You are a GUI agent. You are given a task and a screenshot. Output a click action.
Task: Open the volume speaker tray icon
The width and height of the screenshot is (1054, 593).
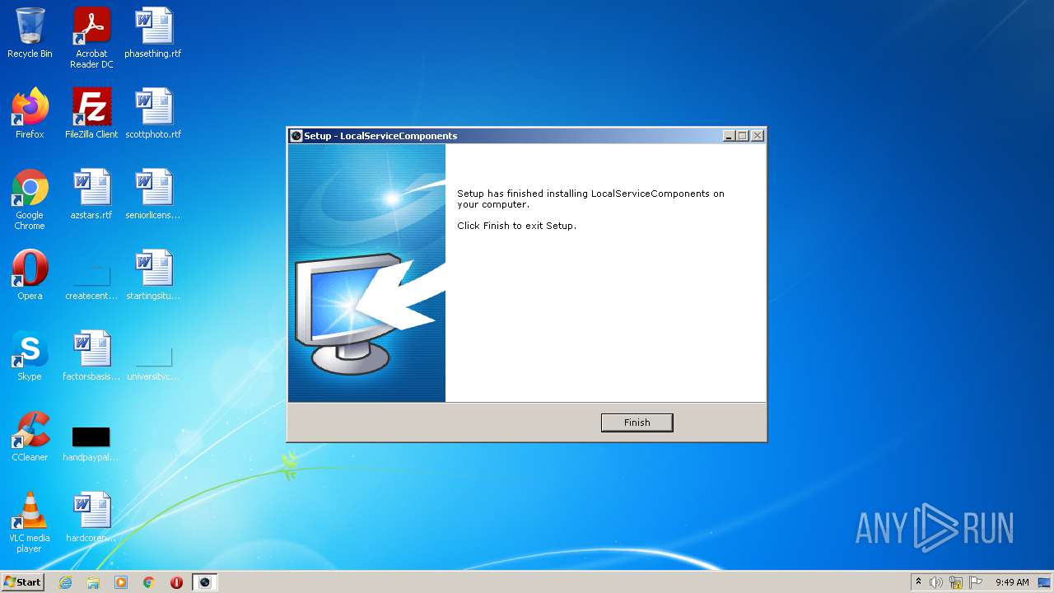(x=936, y=582)
